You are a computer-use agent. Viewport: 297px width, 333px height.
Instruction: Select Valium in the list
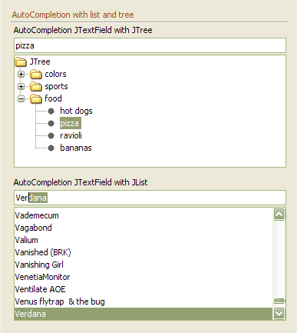coord(144,240)
